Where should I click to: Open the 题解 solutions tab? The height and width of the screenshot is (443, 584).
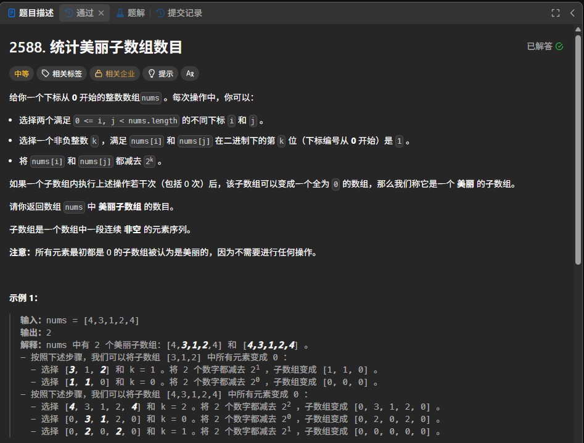131,13
